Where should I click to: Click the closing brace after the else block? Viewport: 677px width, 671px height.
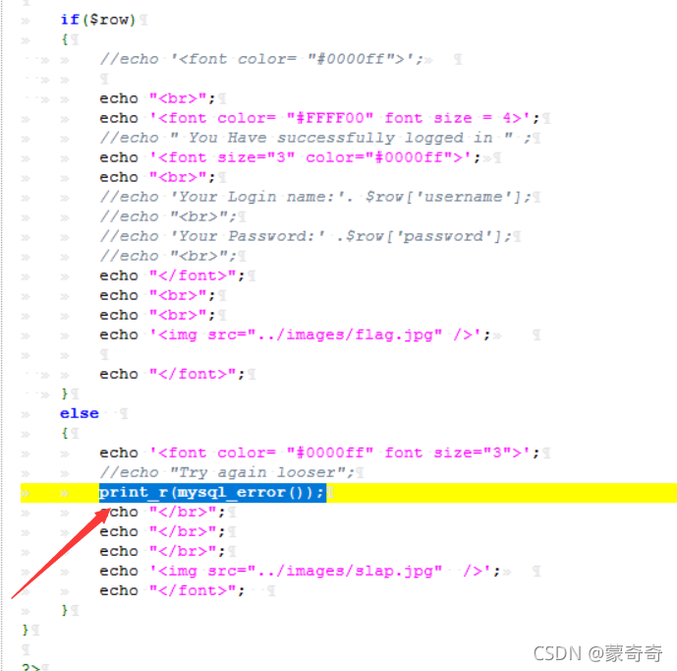click(65, 610)
